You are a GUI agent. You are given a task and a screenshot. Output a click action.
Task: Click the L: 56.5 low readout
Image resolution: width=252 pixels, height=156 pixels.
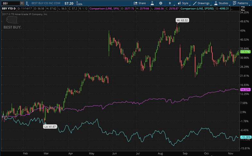coord(62,8)
